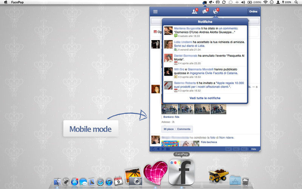Image resolution: width=302 pixels, height=189 pixels.
Task: Open the Ordina sort button
Action: 253,12
